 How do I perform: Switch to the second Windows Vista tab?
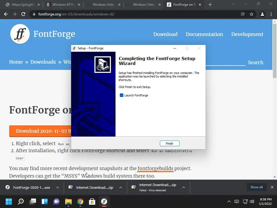(143, 5)
